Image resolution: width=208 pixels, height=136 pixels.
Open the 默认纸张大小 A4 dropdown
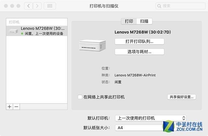(x=151, y=128)
